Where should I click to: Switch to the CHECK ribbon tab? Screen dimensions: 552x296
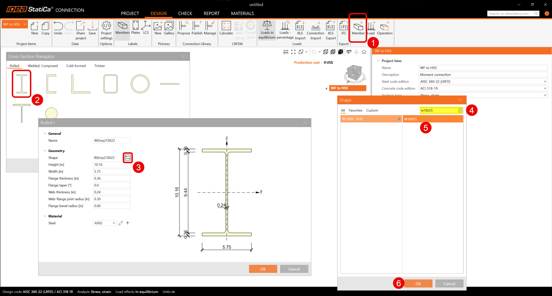[x=185, y=13]
